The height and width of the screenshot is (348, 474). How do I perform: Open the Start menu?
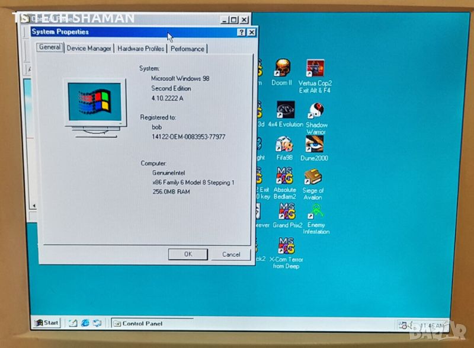pos(47,323)
